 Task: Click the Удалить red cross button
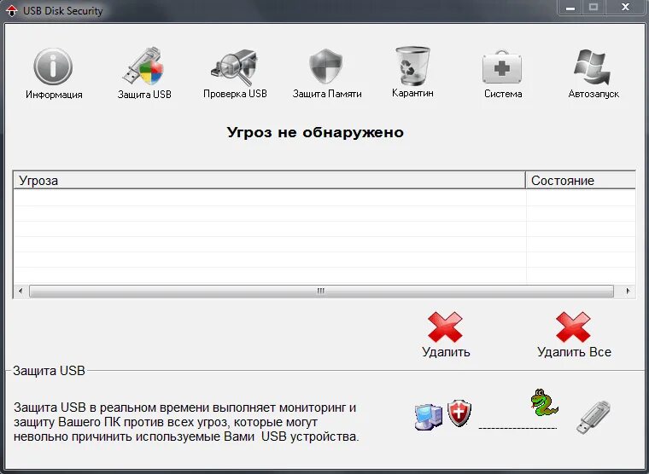(x=446, y=327)
